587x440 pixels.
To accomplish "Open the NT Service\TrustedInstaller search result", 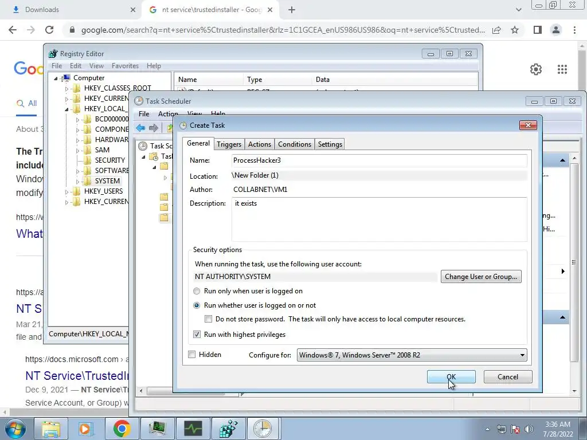I will [x=77, y=376].
